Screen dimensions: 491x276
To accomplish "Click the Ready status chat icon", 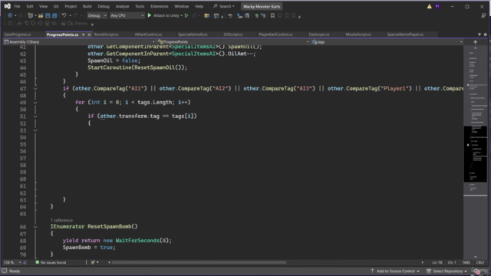I will [5, 271].
